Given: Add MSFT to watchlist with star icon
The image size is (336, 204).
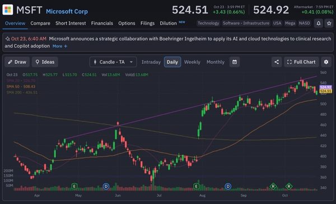Looking at the screenshot, I should (x=329, y=23).
